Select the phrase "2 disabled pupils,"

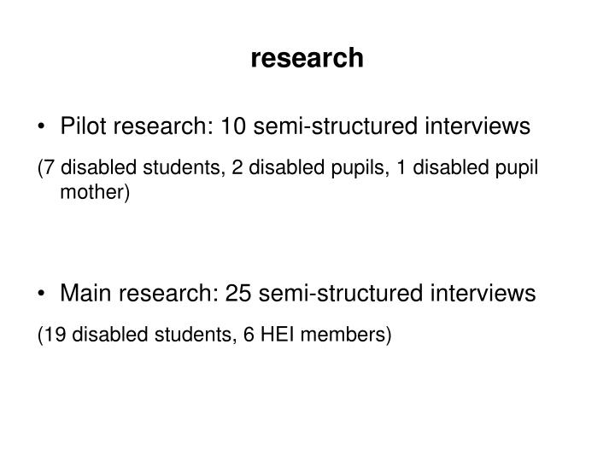[310, 167]
